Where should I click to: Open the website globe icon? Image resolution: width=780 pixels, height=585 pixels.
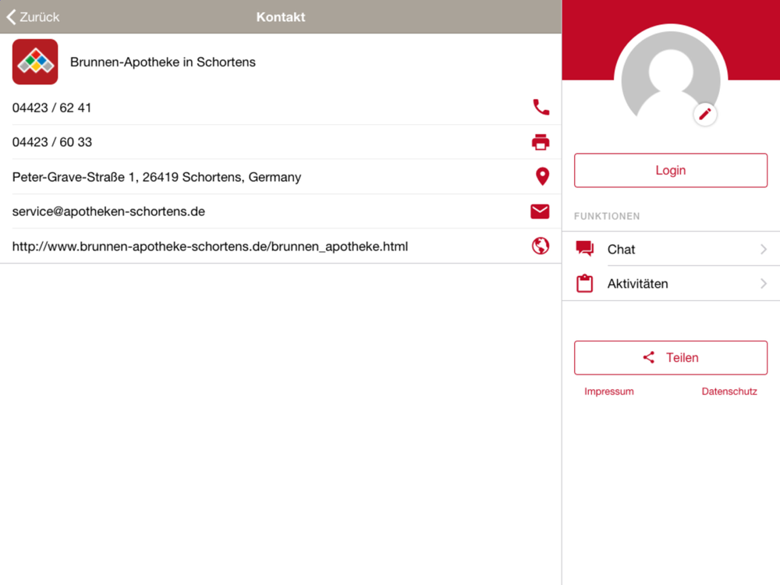(x=541, y=246)
